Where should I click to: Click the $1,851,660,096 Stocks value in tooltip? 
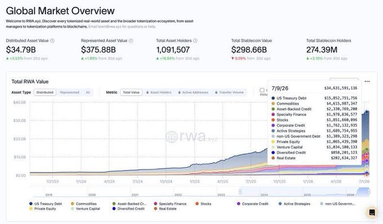342,120
